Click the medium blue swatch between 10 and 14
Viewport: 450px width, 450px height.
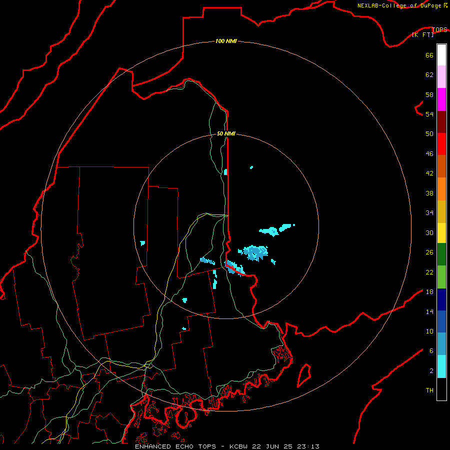pos(441,321)
